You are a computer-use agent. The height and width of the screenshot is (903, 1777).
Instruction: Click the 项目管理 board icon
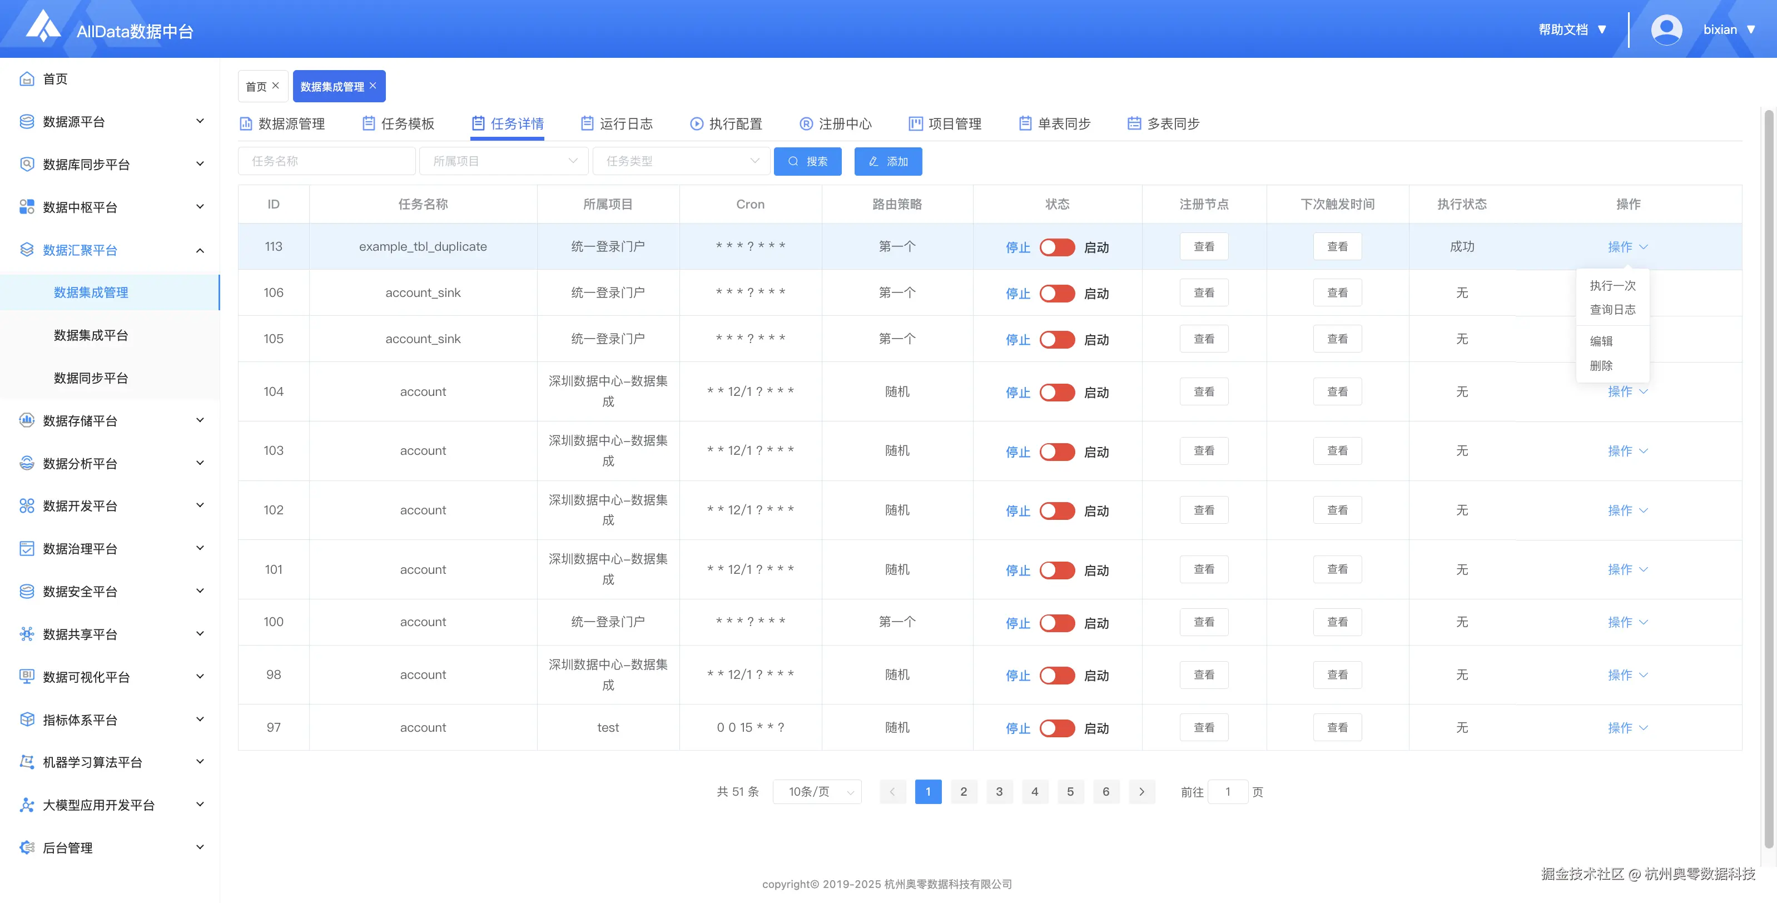pos(915,123)
